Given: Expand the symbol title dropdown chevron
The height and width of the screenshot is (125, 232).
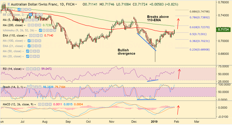Looking at the screenshot, I should tap(76, 5).
